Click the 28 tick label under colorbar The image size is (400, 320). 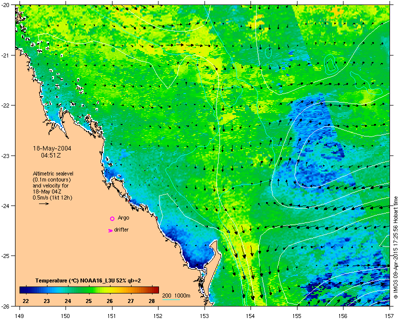(152, 301)
